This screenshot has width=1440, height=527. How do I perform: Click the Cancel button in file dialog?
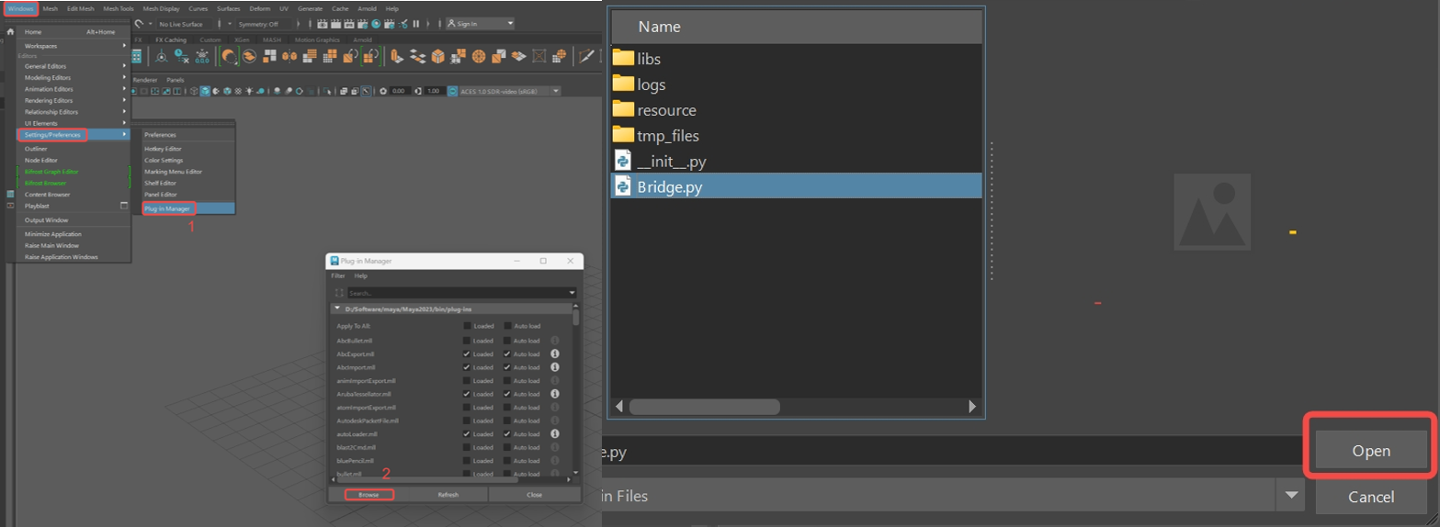(1370, 497)
